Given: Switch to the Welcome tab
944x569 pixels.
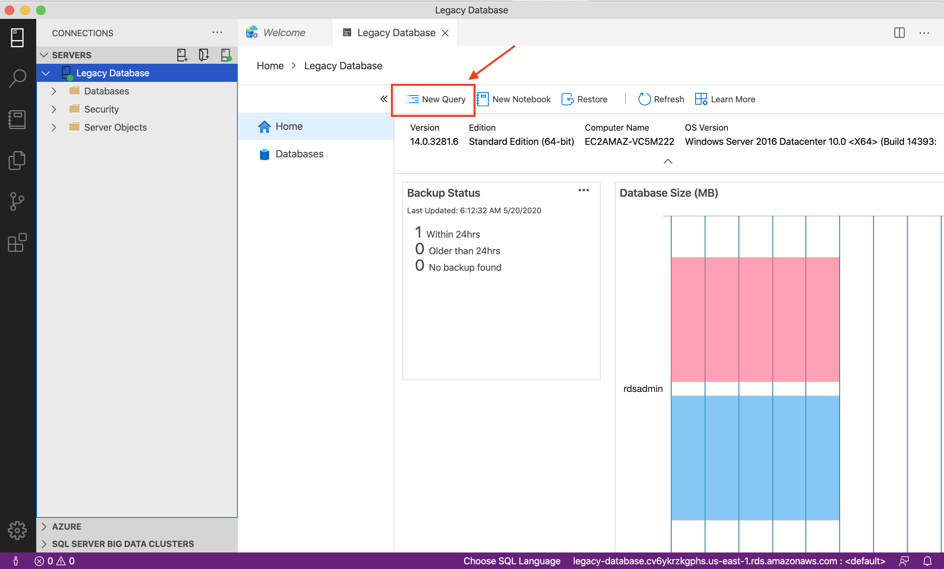Looking at the screenshot, I should [x=284, y=33].
